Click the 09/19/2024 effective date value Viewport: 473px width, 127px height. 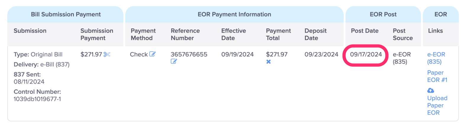[237, 54]
